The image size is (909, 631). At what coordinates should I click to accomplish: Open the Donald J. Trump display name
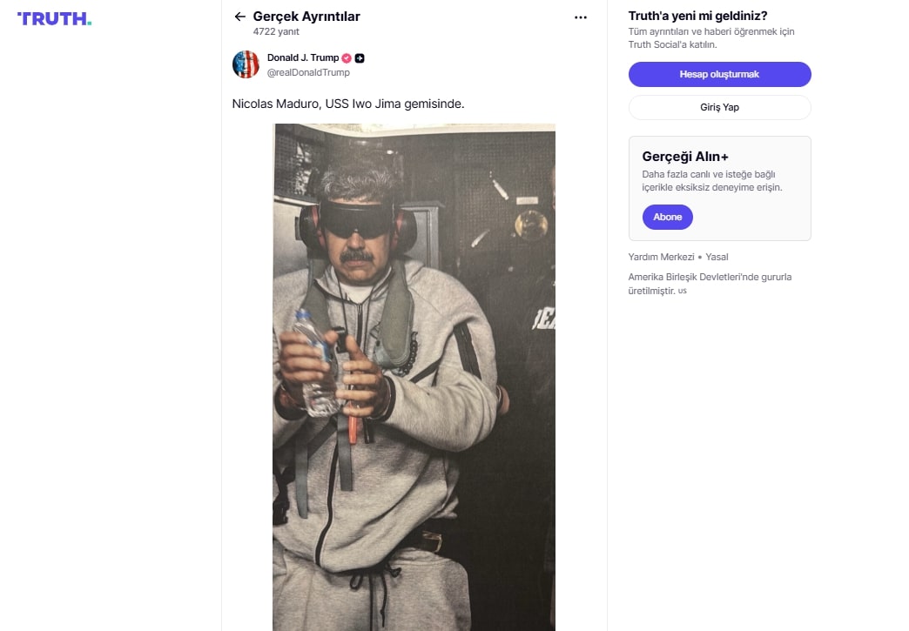tap(302, 58)
